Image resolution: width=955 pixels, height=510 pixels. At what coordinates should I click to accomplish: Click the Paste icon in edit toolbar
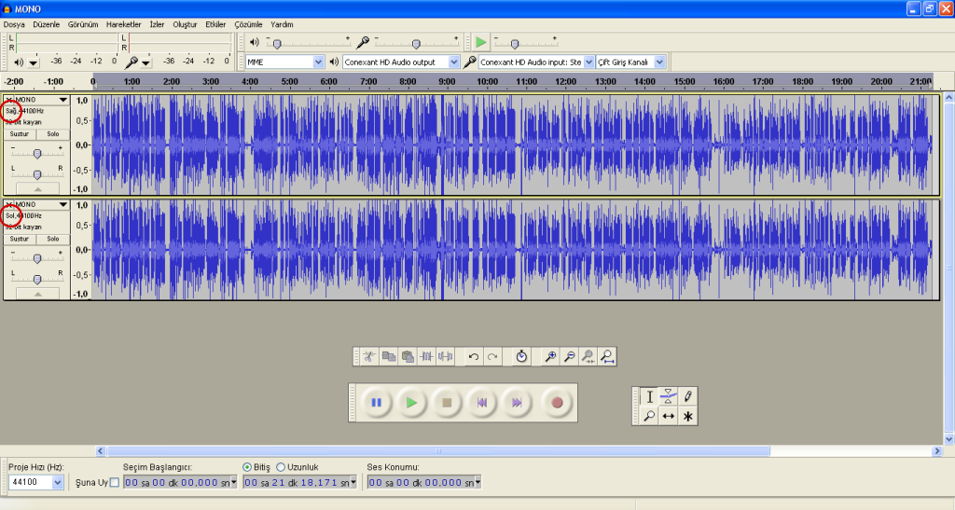pos(408,357)
